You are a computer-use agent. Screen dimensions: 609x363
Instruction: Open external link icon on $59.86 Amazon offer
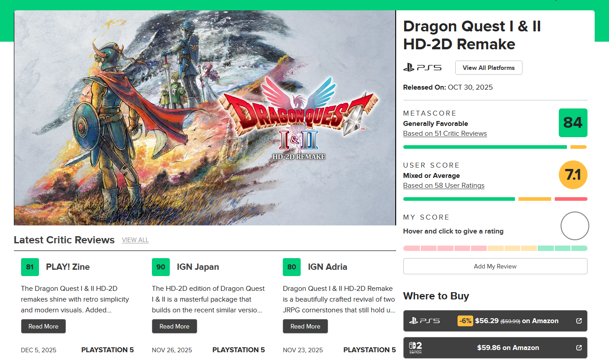pyautogui.click(x=579, y=348)
